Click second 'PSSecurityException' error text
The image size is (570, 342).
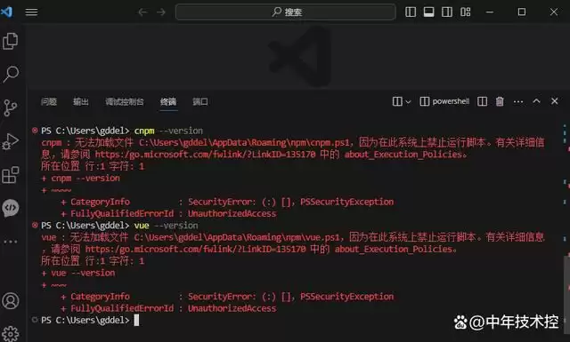click(x=346, y=297)
